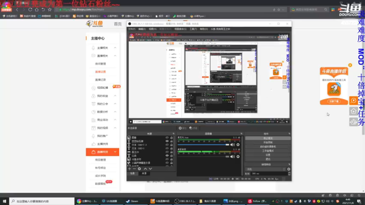This screenshot has width=365, height=205.
Task: Adjust the 麦克风/Aux volume slider
Action: [203, 144]
